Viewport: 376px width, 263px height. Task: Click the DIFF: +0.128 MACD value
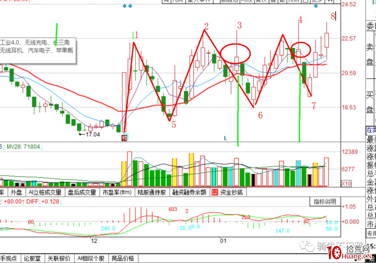pyautogui.click(x=43, y=202)
